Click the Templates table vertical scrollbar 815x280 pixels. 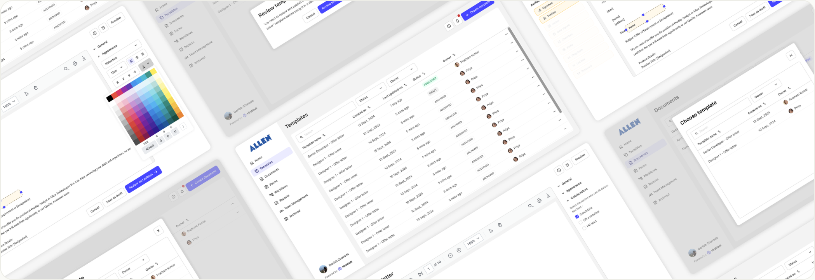pos(534,70)
